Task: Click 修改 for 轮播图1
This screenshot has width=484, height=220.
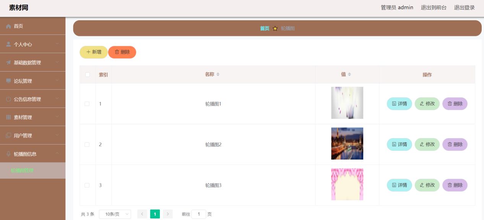Action: coord(427,104)
